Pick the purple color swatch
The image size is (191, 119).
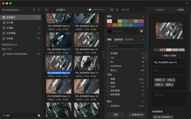[141, 25]
